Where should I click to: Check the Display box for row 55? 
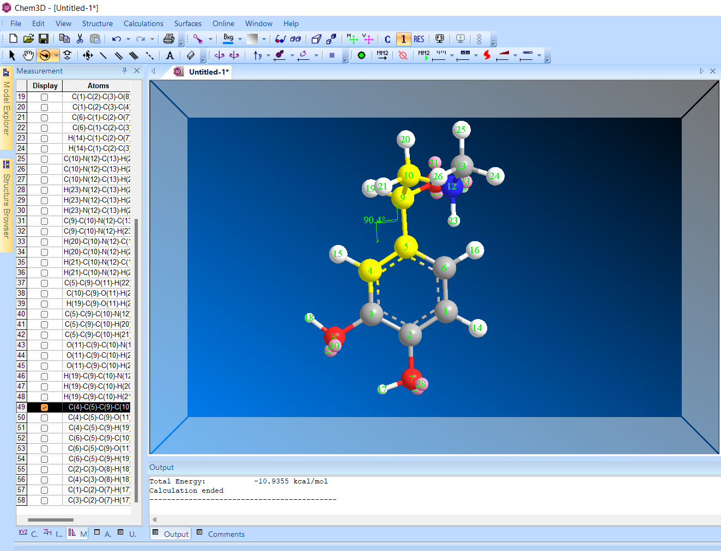tap(45, 469)
